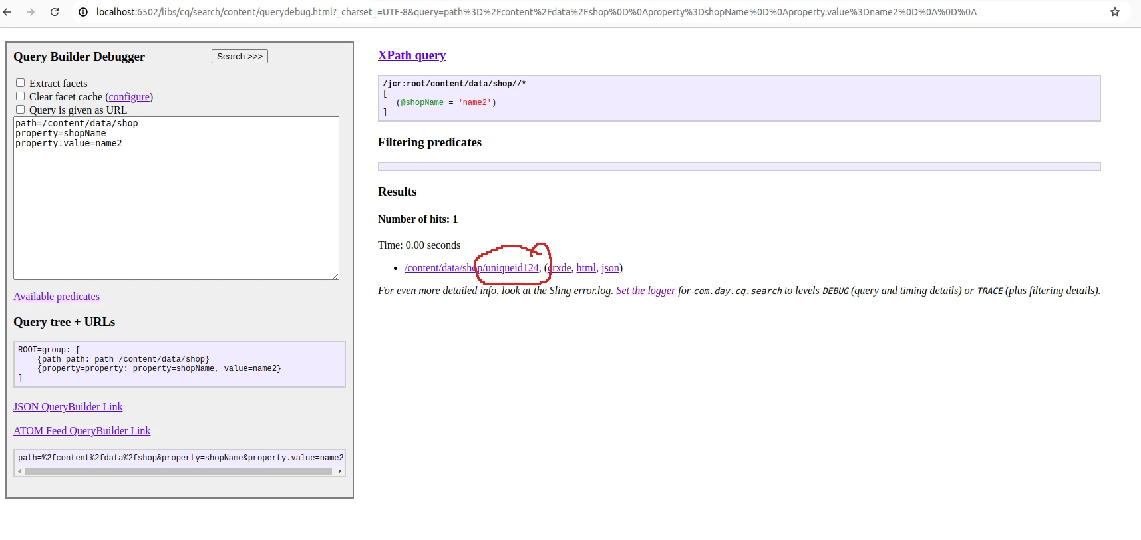Click the Time: 0.00 seconds text
The image size is (1141, 540).
pos(419,245)
